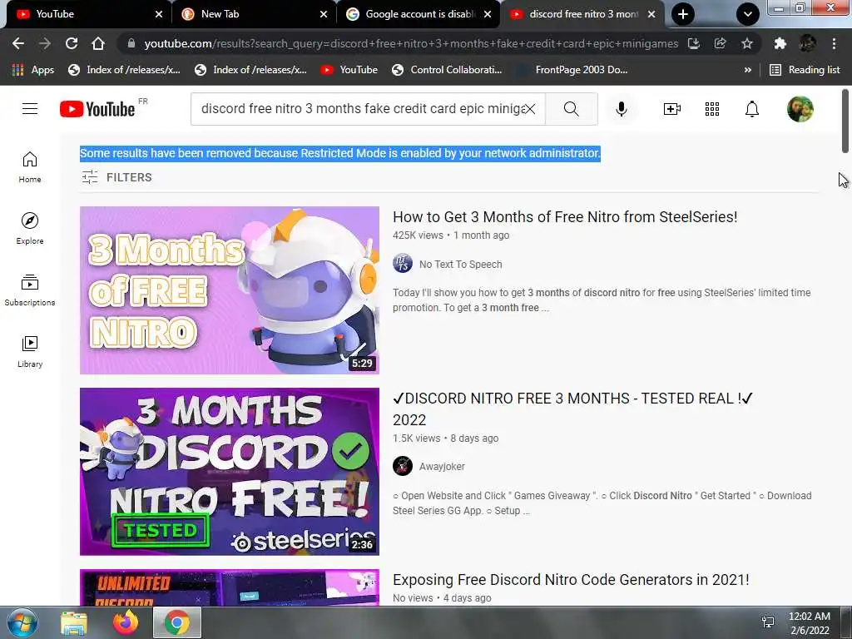The image size is (852, 639).
Task: Open a new tab with plus button
Action: click(x=683, y=14)
